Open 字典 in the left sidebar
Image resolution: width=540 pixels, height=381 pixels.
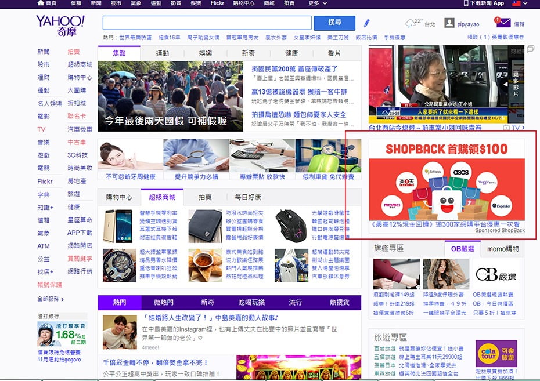(44, 194)
